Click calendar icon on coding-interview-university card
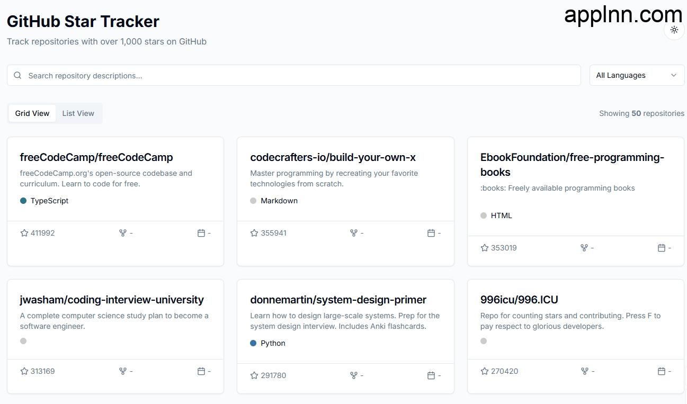687x404 pixels. pyautogui.click(x=201, y=371)
